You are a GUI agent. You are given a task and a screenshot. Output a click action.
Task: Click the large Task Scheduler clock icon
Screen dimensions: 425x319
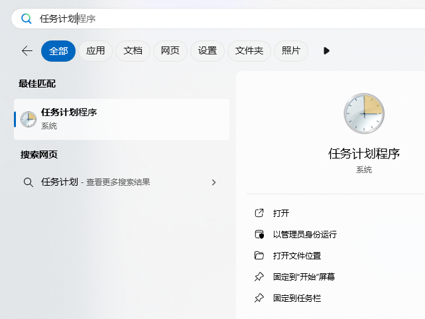click(x=364, y=113)
